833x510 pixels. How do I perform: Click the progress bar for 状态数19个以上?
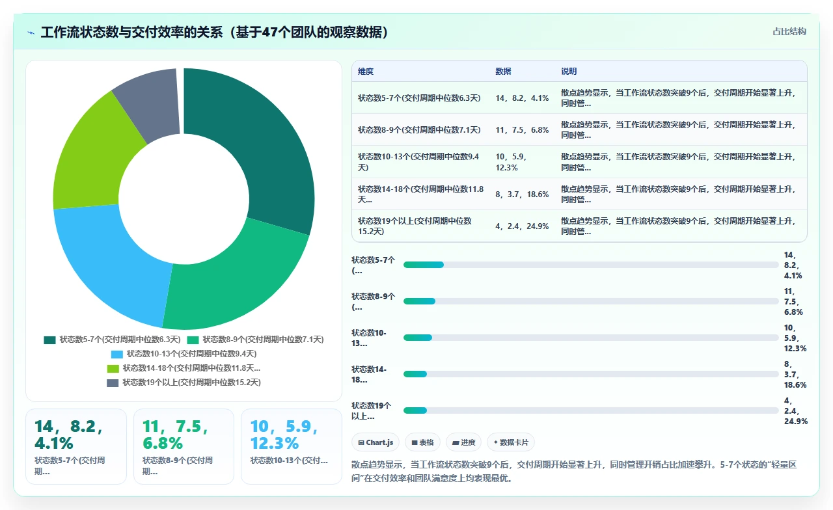point(591,410)
